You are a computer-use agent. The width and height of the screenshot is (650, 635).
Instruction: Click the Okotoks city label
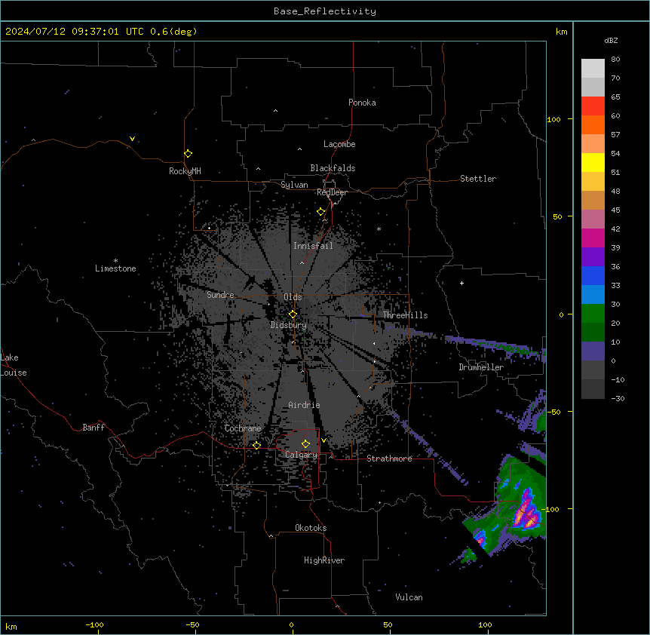[311, 528]
